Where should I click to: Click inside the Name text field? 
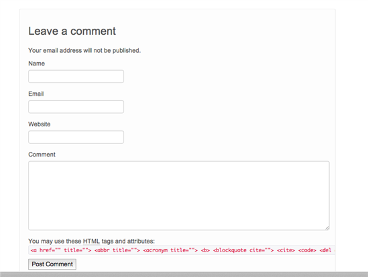pyautogui.click(x=76, y=76)
